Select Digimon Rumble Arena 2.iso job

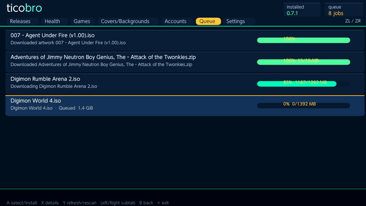tap(185, 84)
